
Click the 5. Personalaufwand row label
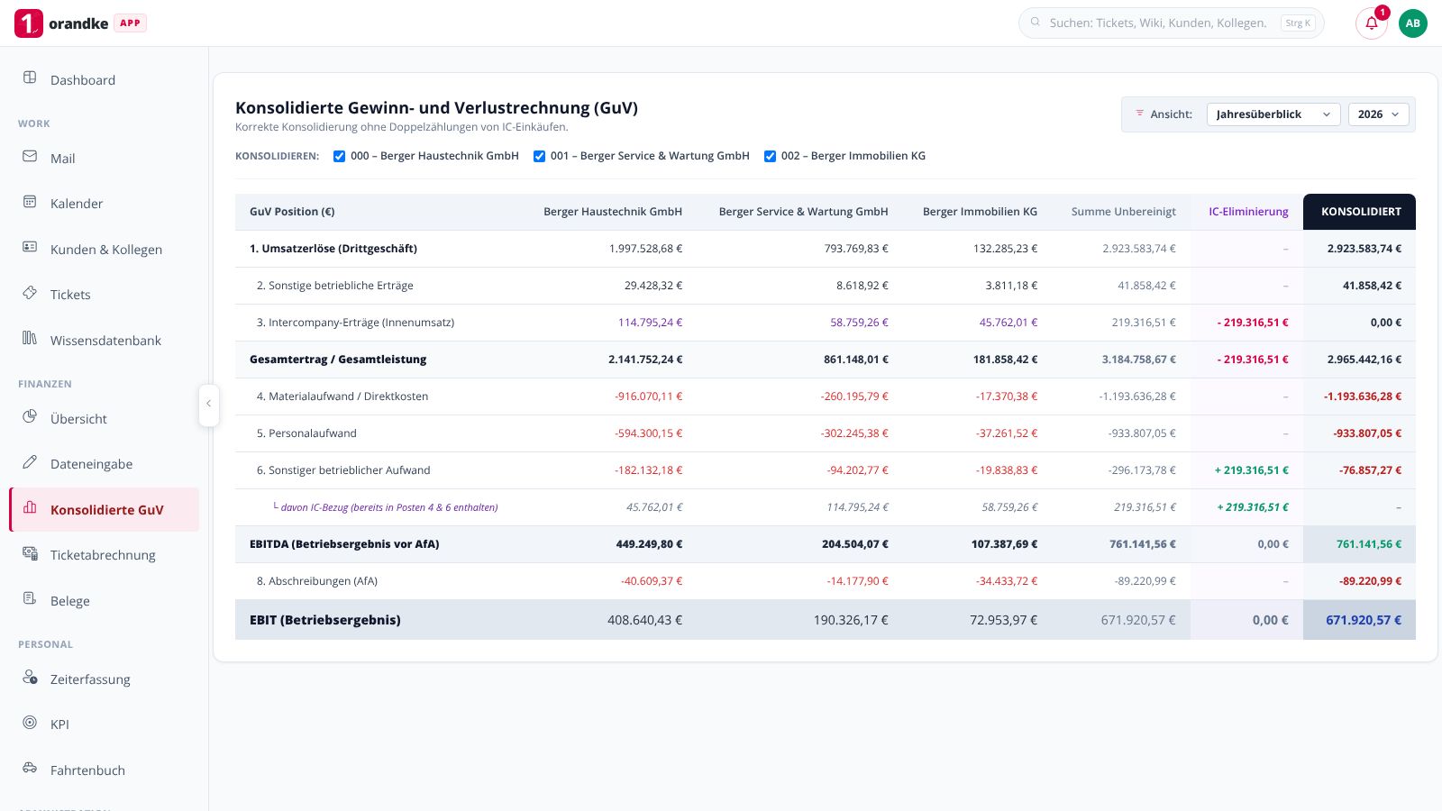point(306,433)
